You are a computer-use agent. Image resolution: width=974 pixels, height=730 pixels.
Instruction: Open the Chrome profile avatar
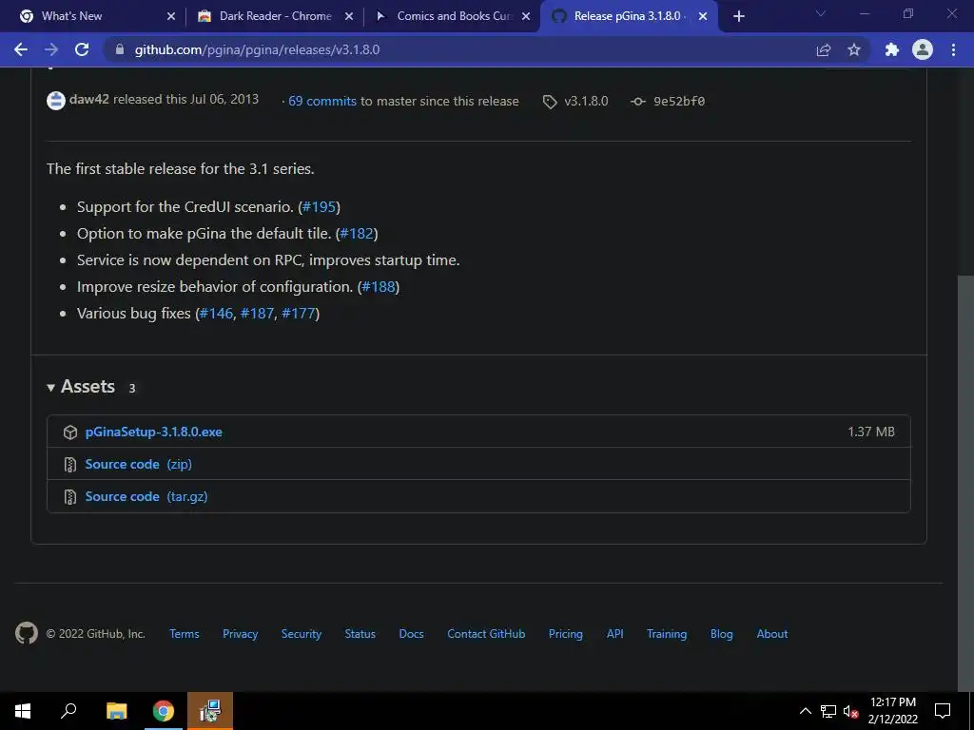click(923, 49)
